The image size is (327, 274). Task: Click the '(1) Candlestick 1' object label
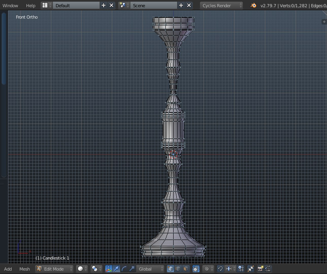[52, 258]
